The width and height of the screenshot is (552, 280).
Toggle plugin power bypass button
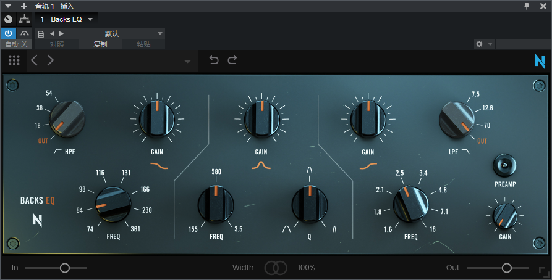(x=8, y=34)
